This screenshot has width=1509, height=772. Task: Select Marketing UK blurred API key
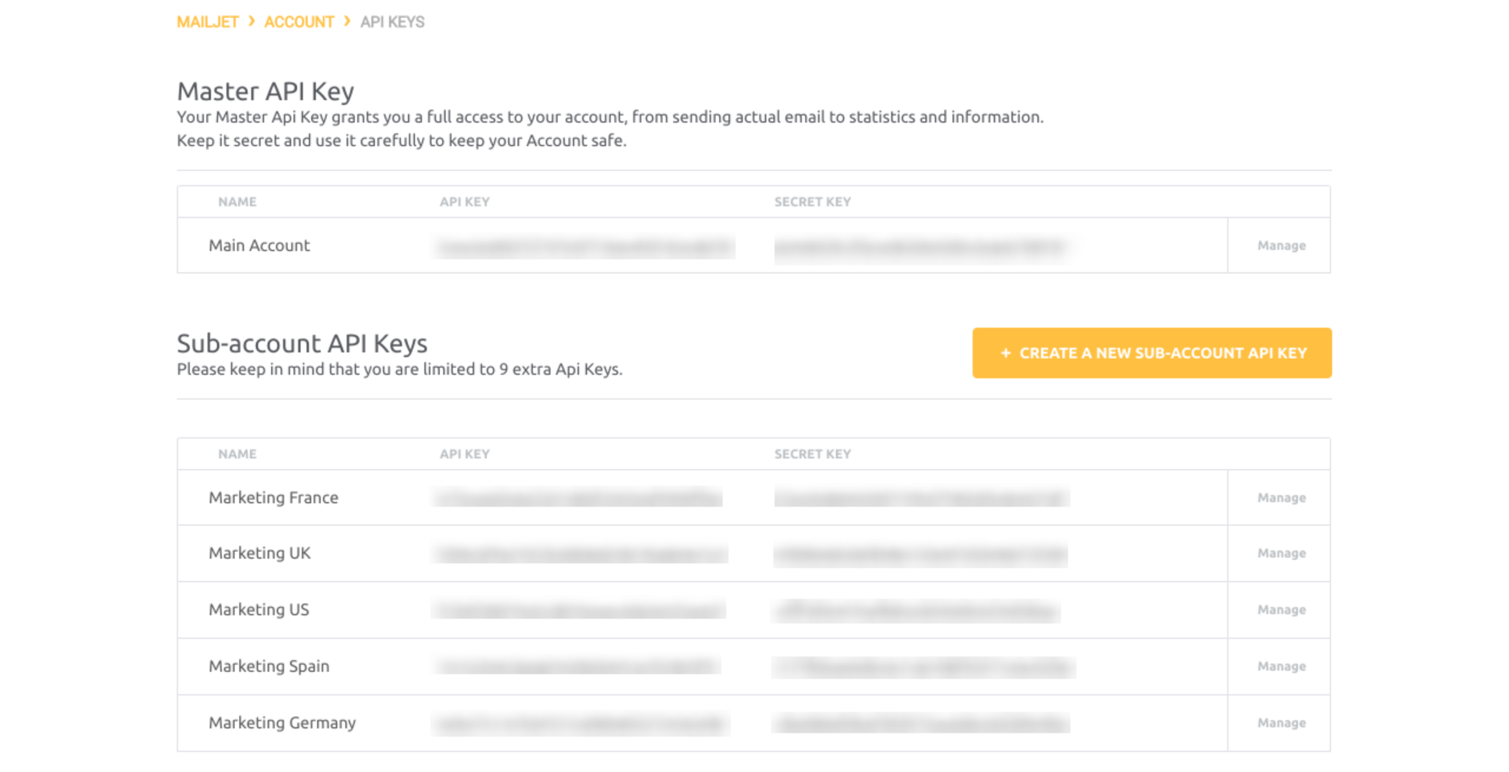click(580, 554)
